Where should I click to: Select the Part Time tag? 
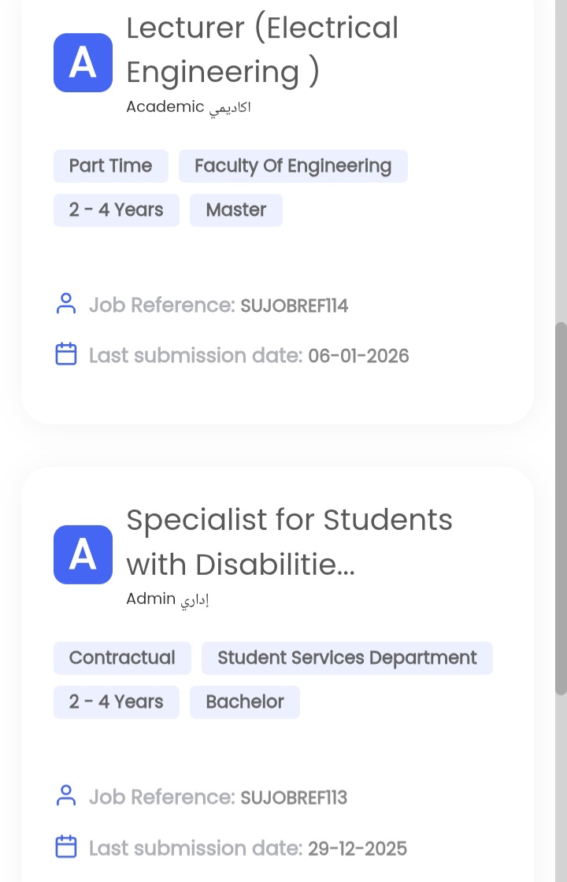(110, 166)
